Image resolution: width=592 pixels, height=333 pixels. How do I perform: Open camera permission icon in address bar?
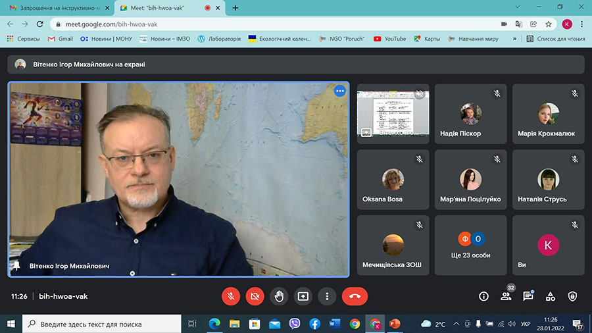coord(504,24)
